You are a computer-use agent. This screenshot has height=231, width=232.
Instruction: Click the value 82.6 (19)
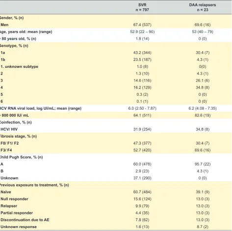click(203, 115)
